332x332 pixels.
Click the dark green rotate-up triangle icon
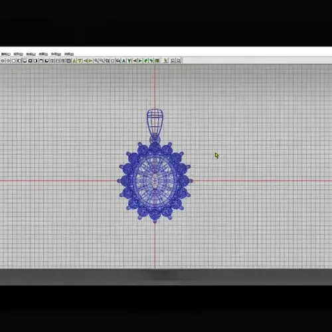[x=124, y=60]
